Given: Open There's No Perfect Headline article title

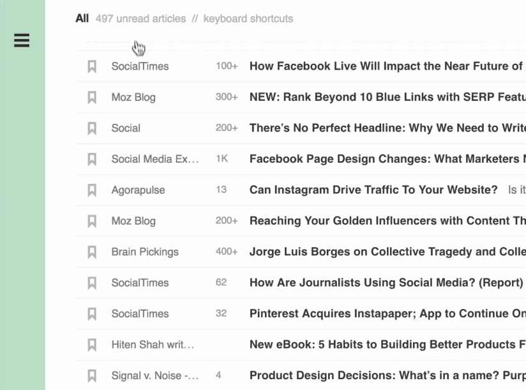Looking at the screenshot, I should [x=387, y=128].
